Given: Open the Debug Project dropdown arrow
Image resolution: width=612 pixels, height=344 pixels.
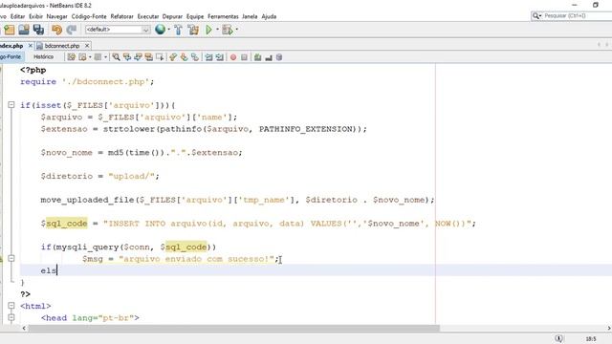Looking at the screenshot, I should 236,30.
